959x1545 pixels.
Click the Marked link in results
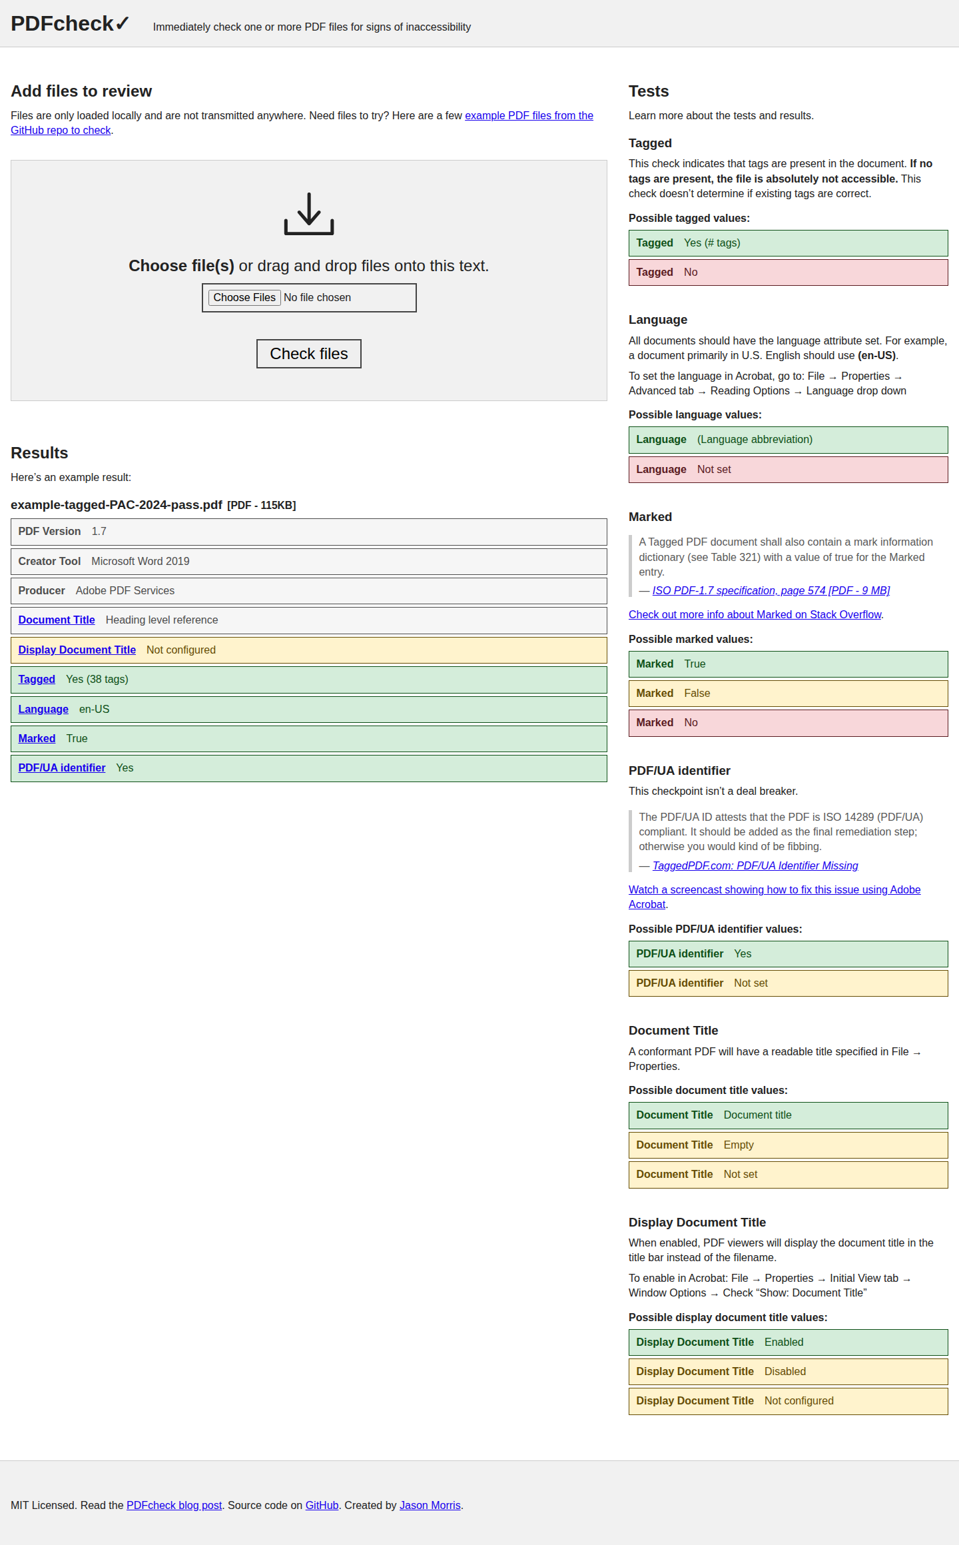pyautogui.click(x=37, y=739)
